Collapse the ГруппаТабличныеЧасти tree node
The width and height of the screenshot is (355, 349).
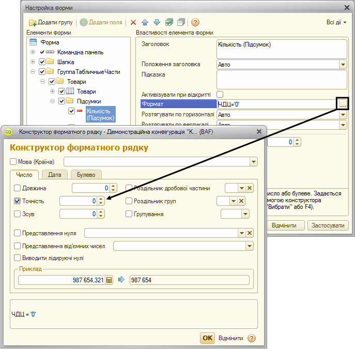point(33,72)
